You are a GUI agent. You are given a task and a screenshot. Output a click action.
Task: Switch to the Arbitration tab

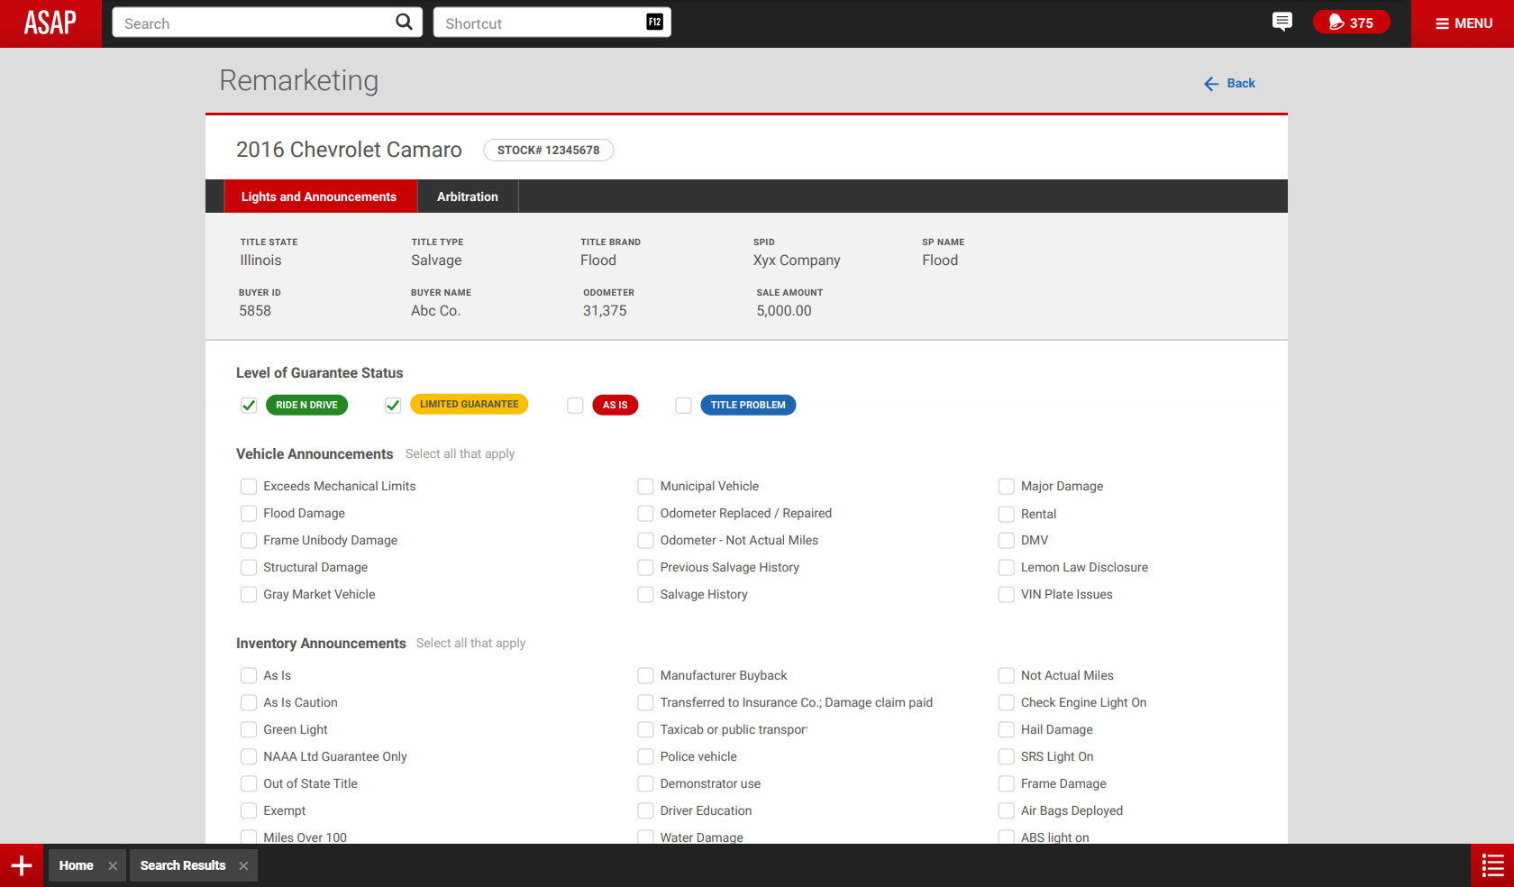(467, 197)
